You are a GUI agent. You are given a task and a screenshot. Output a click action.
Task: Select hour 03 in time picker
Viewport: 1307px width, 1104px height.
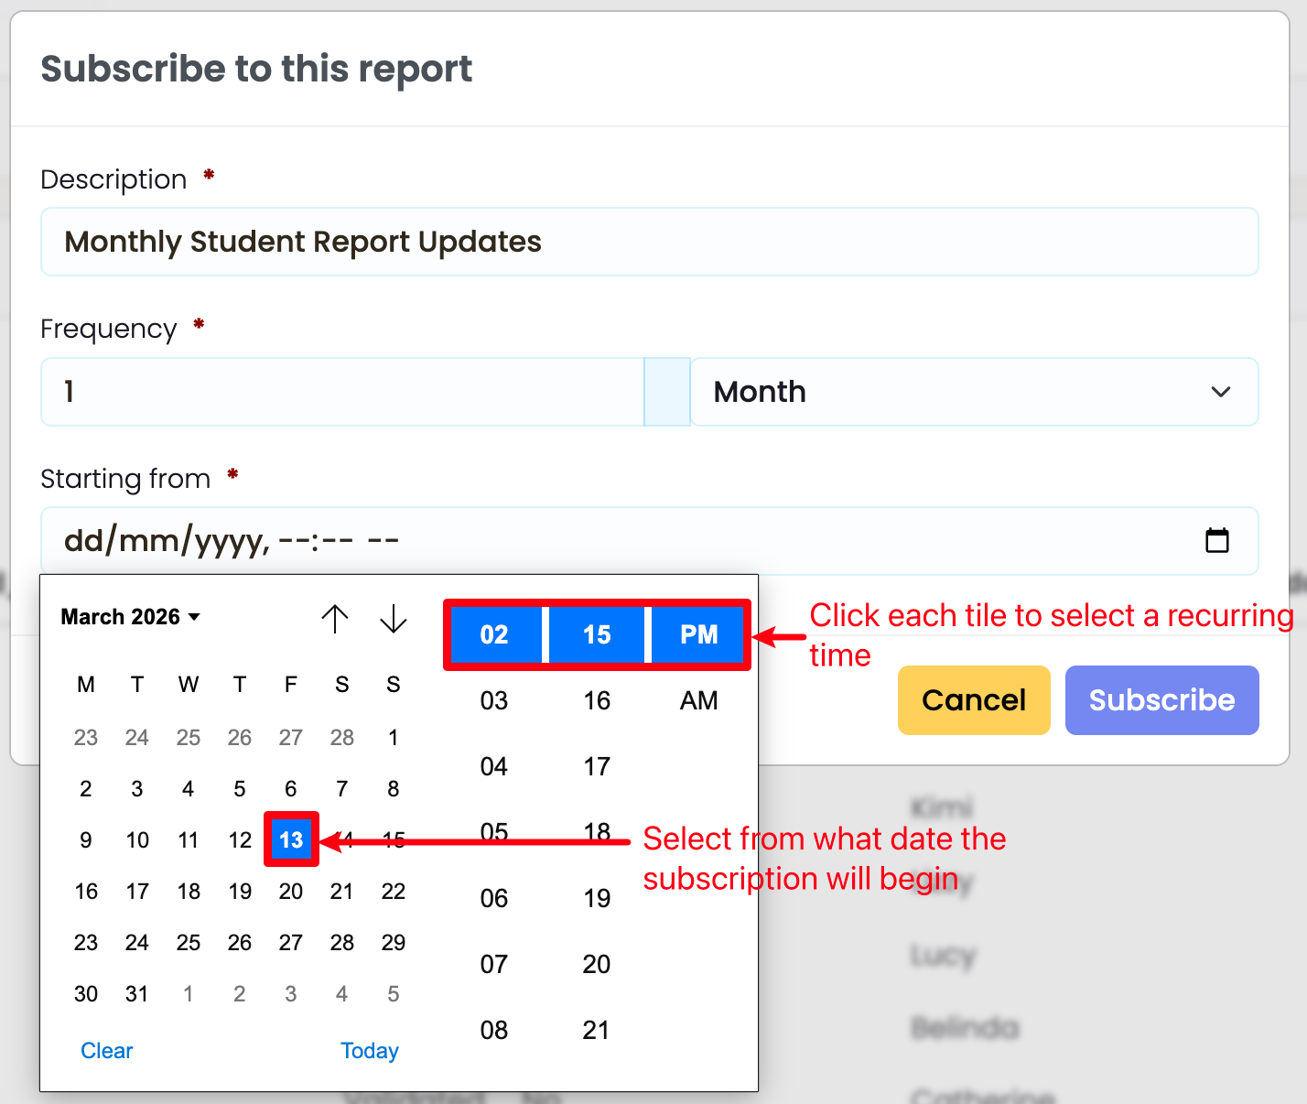click(494, 701)
